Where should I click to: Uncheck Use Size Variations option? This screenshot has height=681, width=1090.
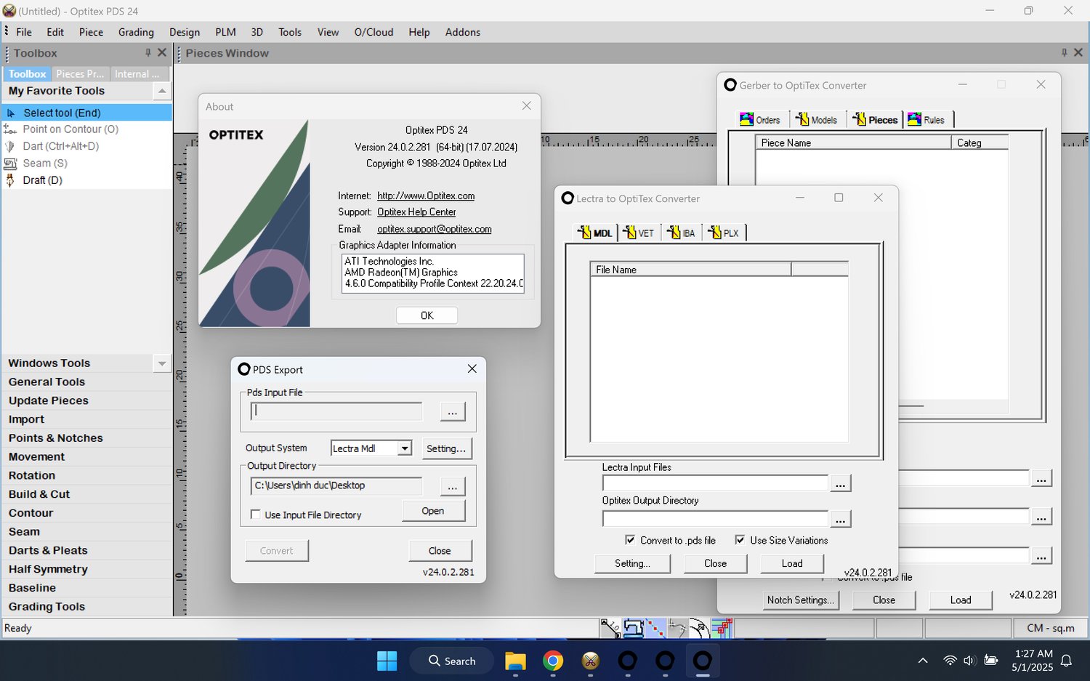point(740,540)
